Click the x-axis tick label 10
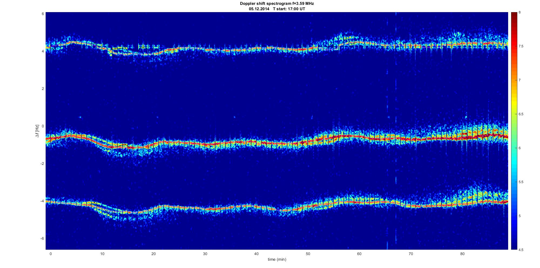The image size is (540, 268). (x=102, y=254)
